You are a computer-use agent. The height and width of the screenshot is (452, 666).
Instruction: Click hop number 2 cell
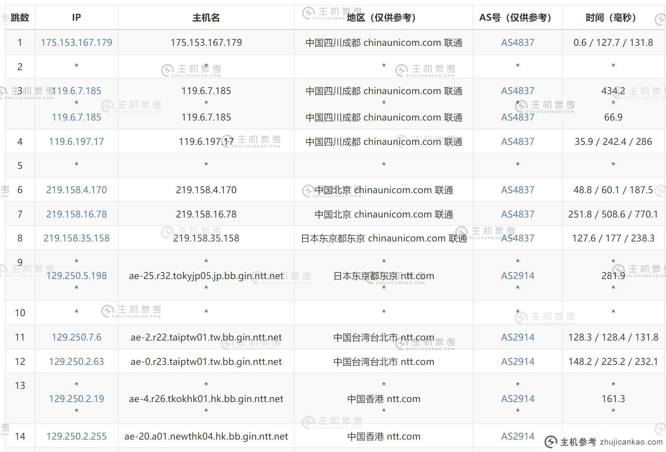click(x=20, y=67)
